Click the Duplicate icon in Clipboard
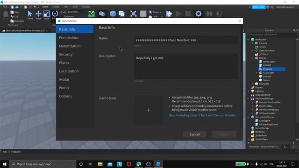299x168 pixels. tap(12, 21)
